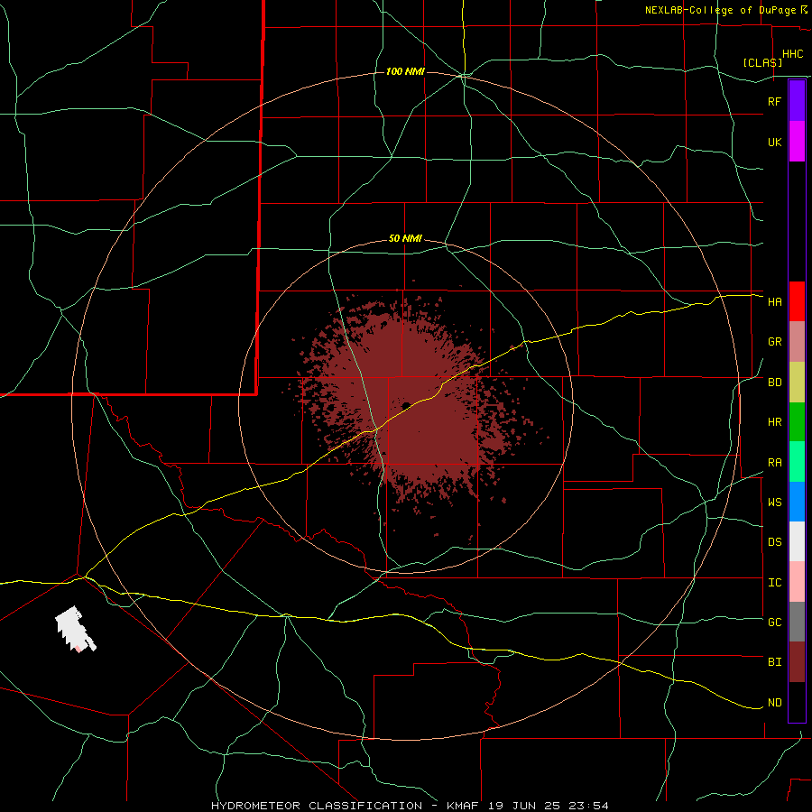Click the 50 NMI range ring label
Screen dimensions: 812x812
[405, 239]
